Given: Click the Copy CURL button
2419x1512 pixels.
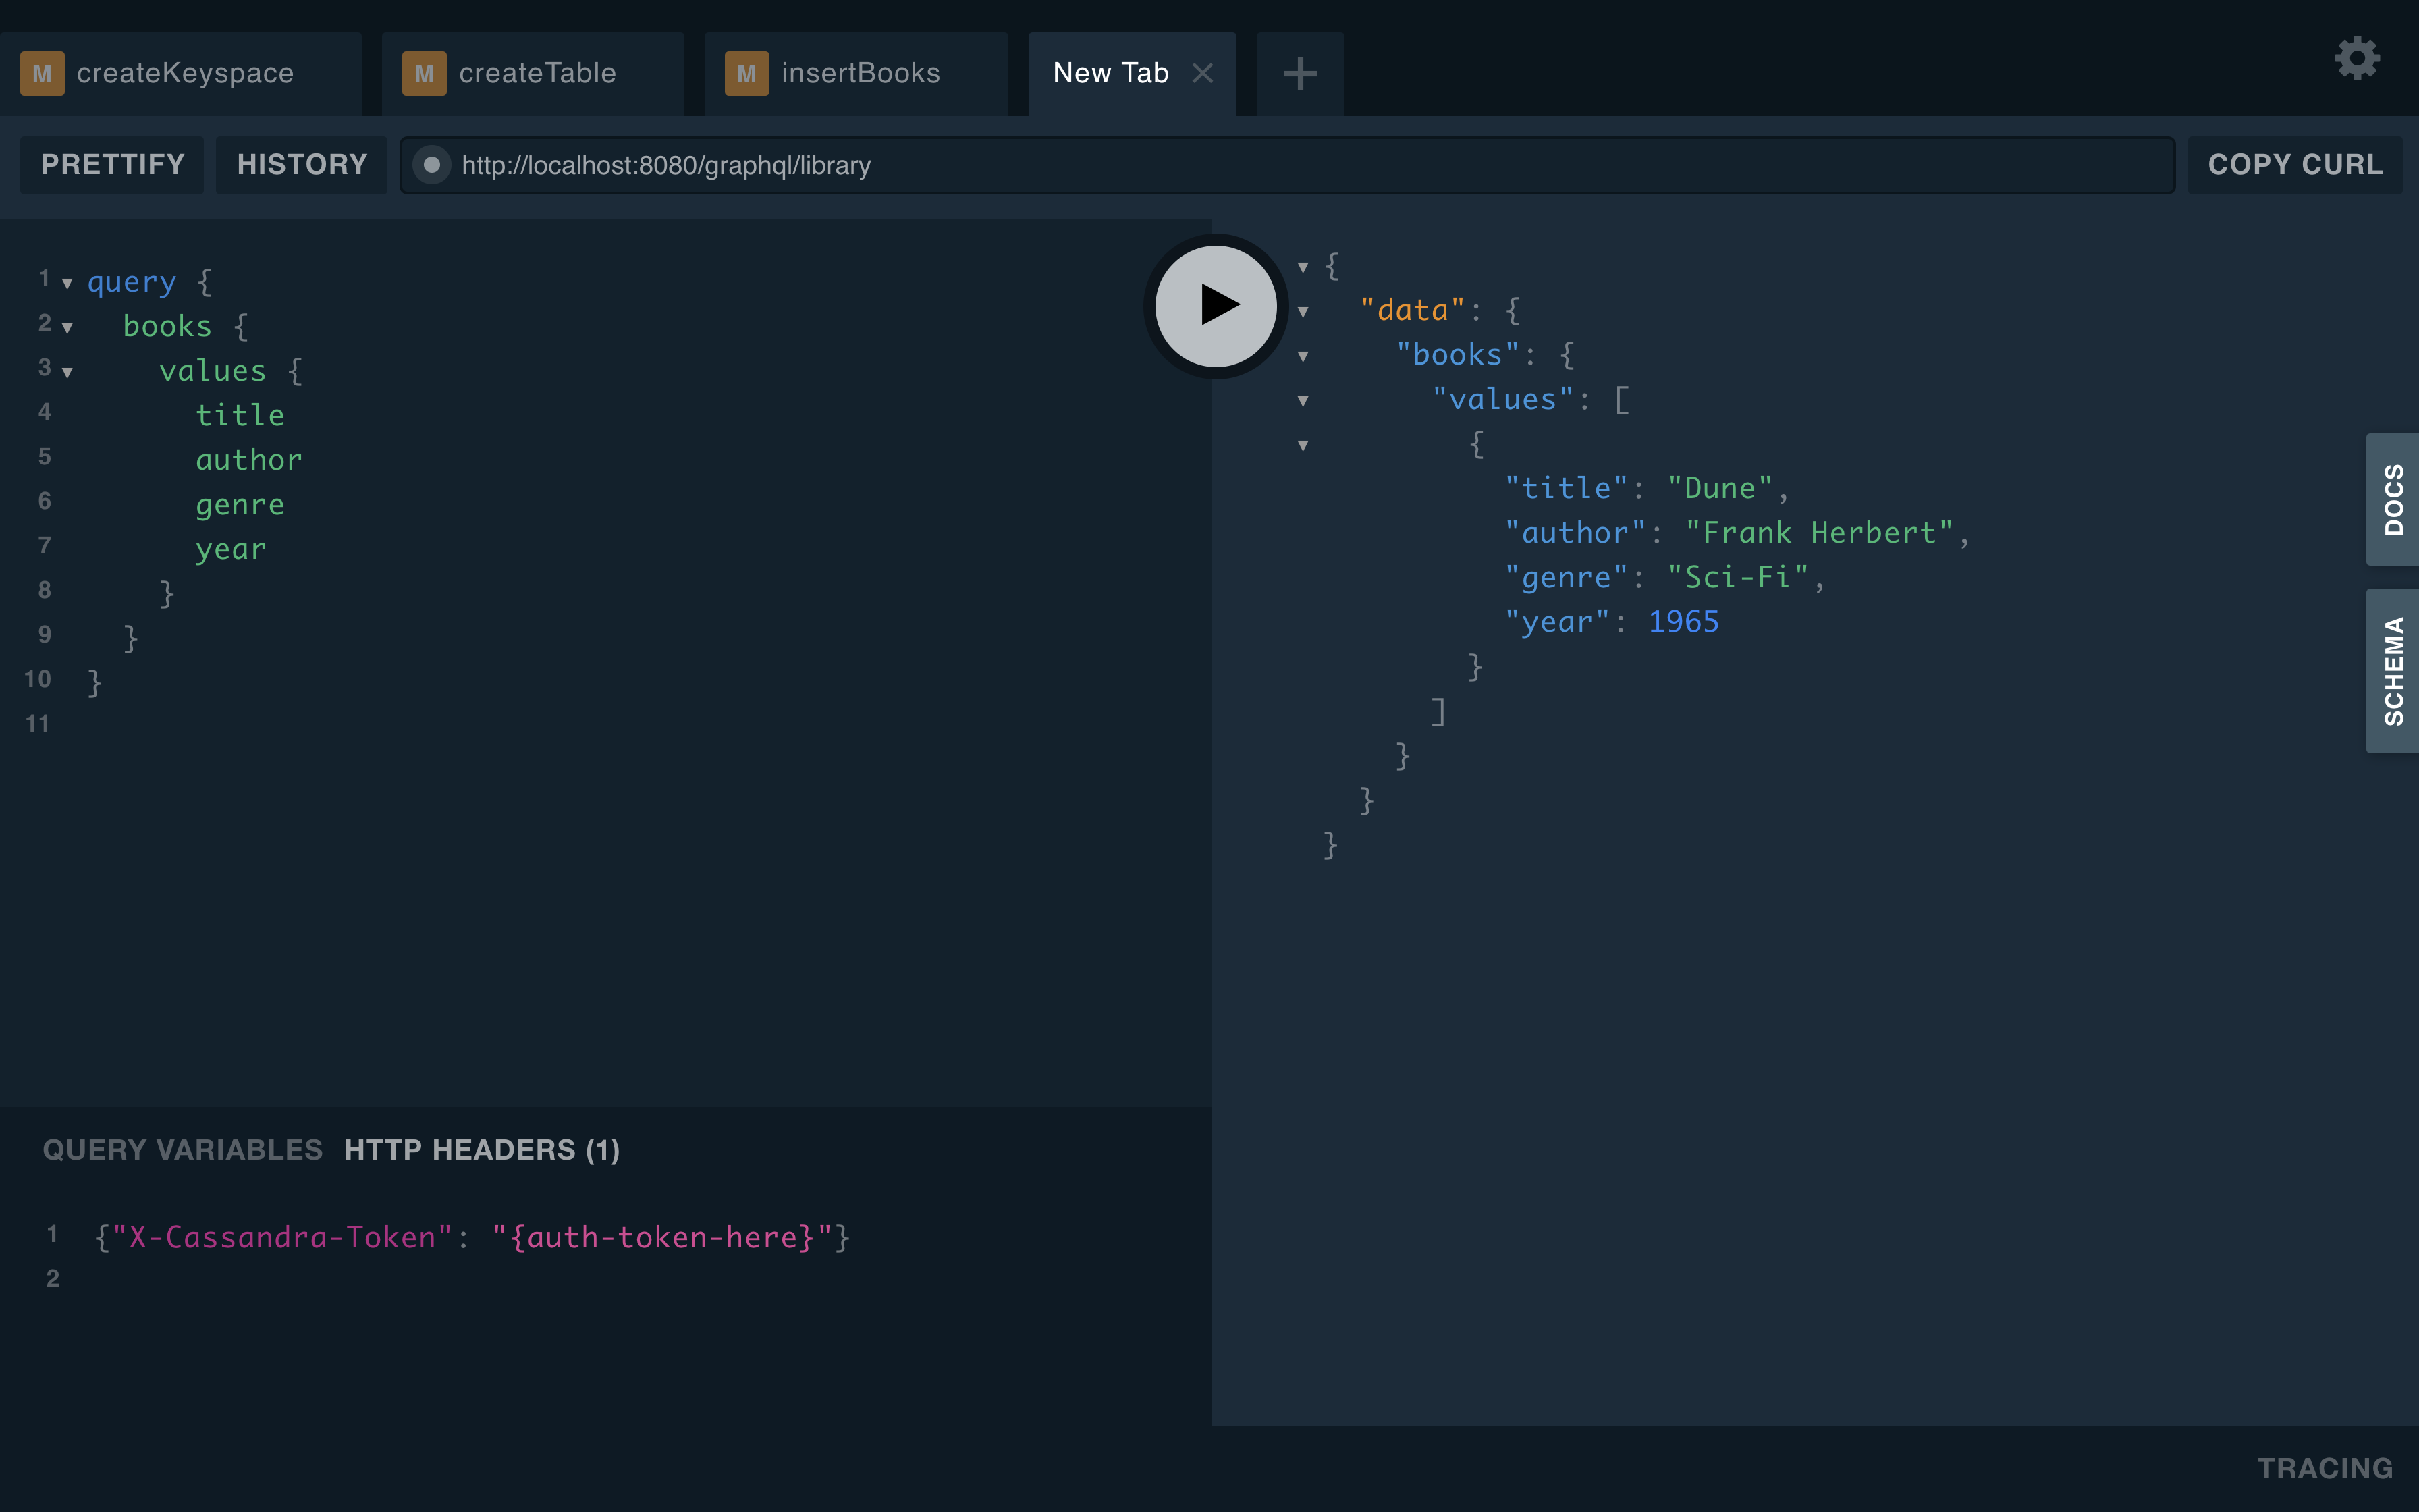Looking at the screenshot, I should point(2294,165).
